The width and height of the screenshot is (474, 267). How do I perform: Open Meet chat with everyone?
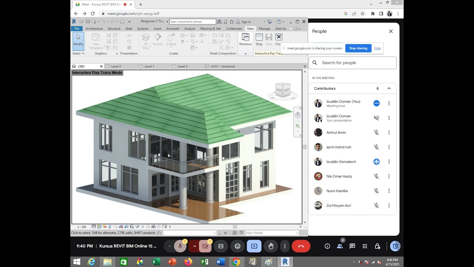pyautogui.click(x=352, y=246)
